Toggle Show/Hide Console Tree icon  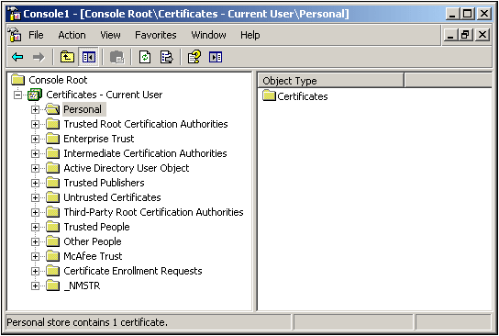(88, 57)
